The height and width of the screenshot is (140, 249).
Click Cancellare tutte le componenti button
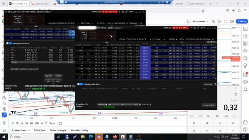coord(24,69)
